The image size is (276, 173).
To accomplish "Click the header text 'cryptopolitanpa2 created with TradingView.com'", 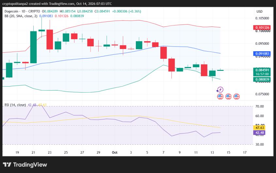I will click(x=38, y=4).
